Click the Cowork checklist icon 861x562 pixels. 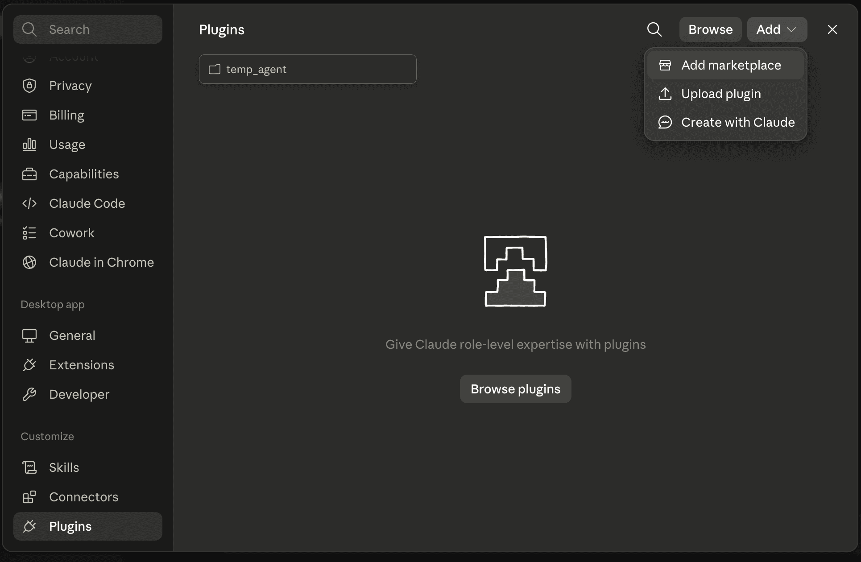pyautogui.click(x=29, y=233)
